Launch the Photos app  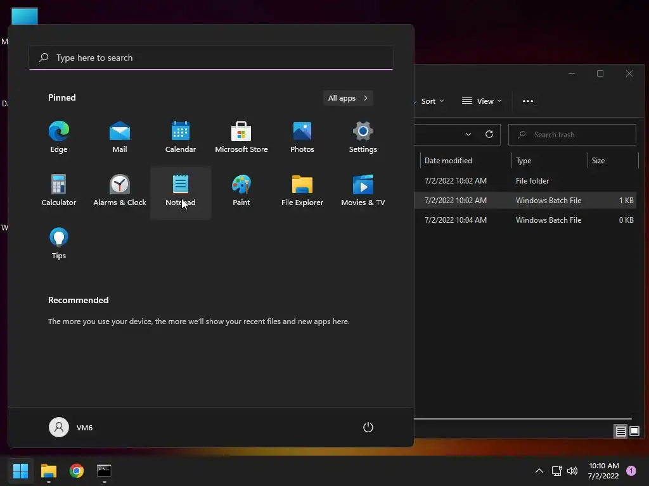tap(302, 137)
